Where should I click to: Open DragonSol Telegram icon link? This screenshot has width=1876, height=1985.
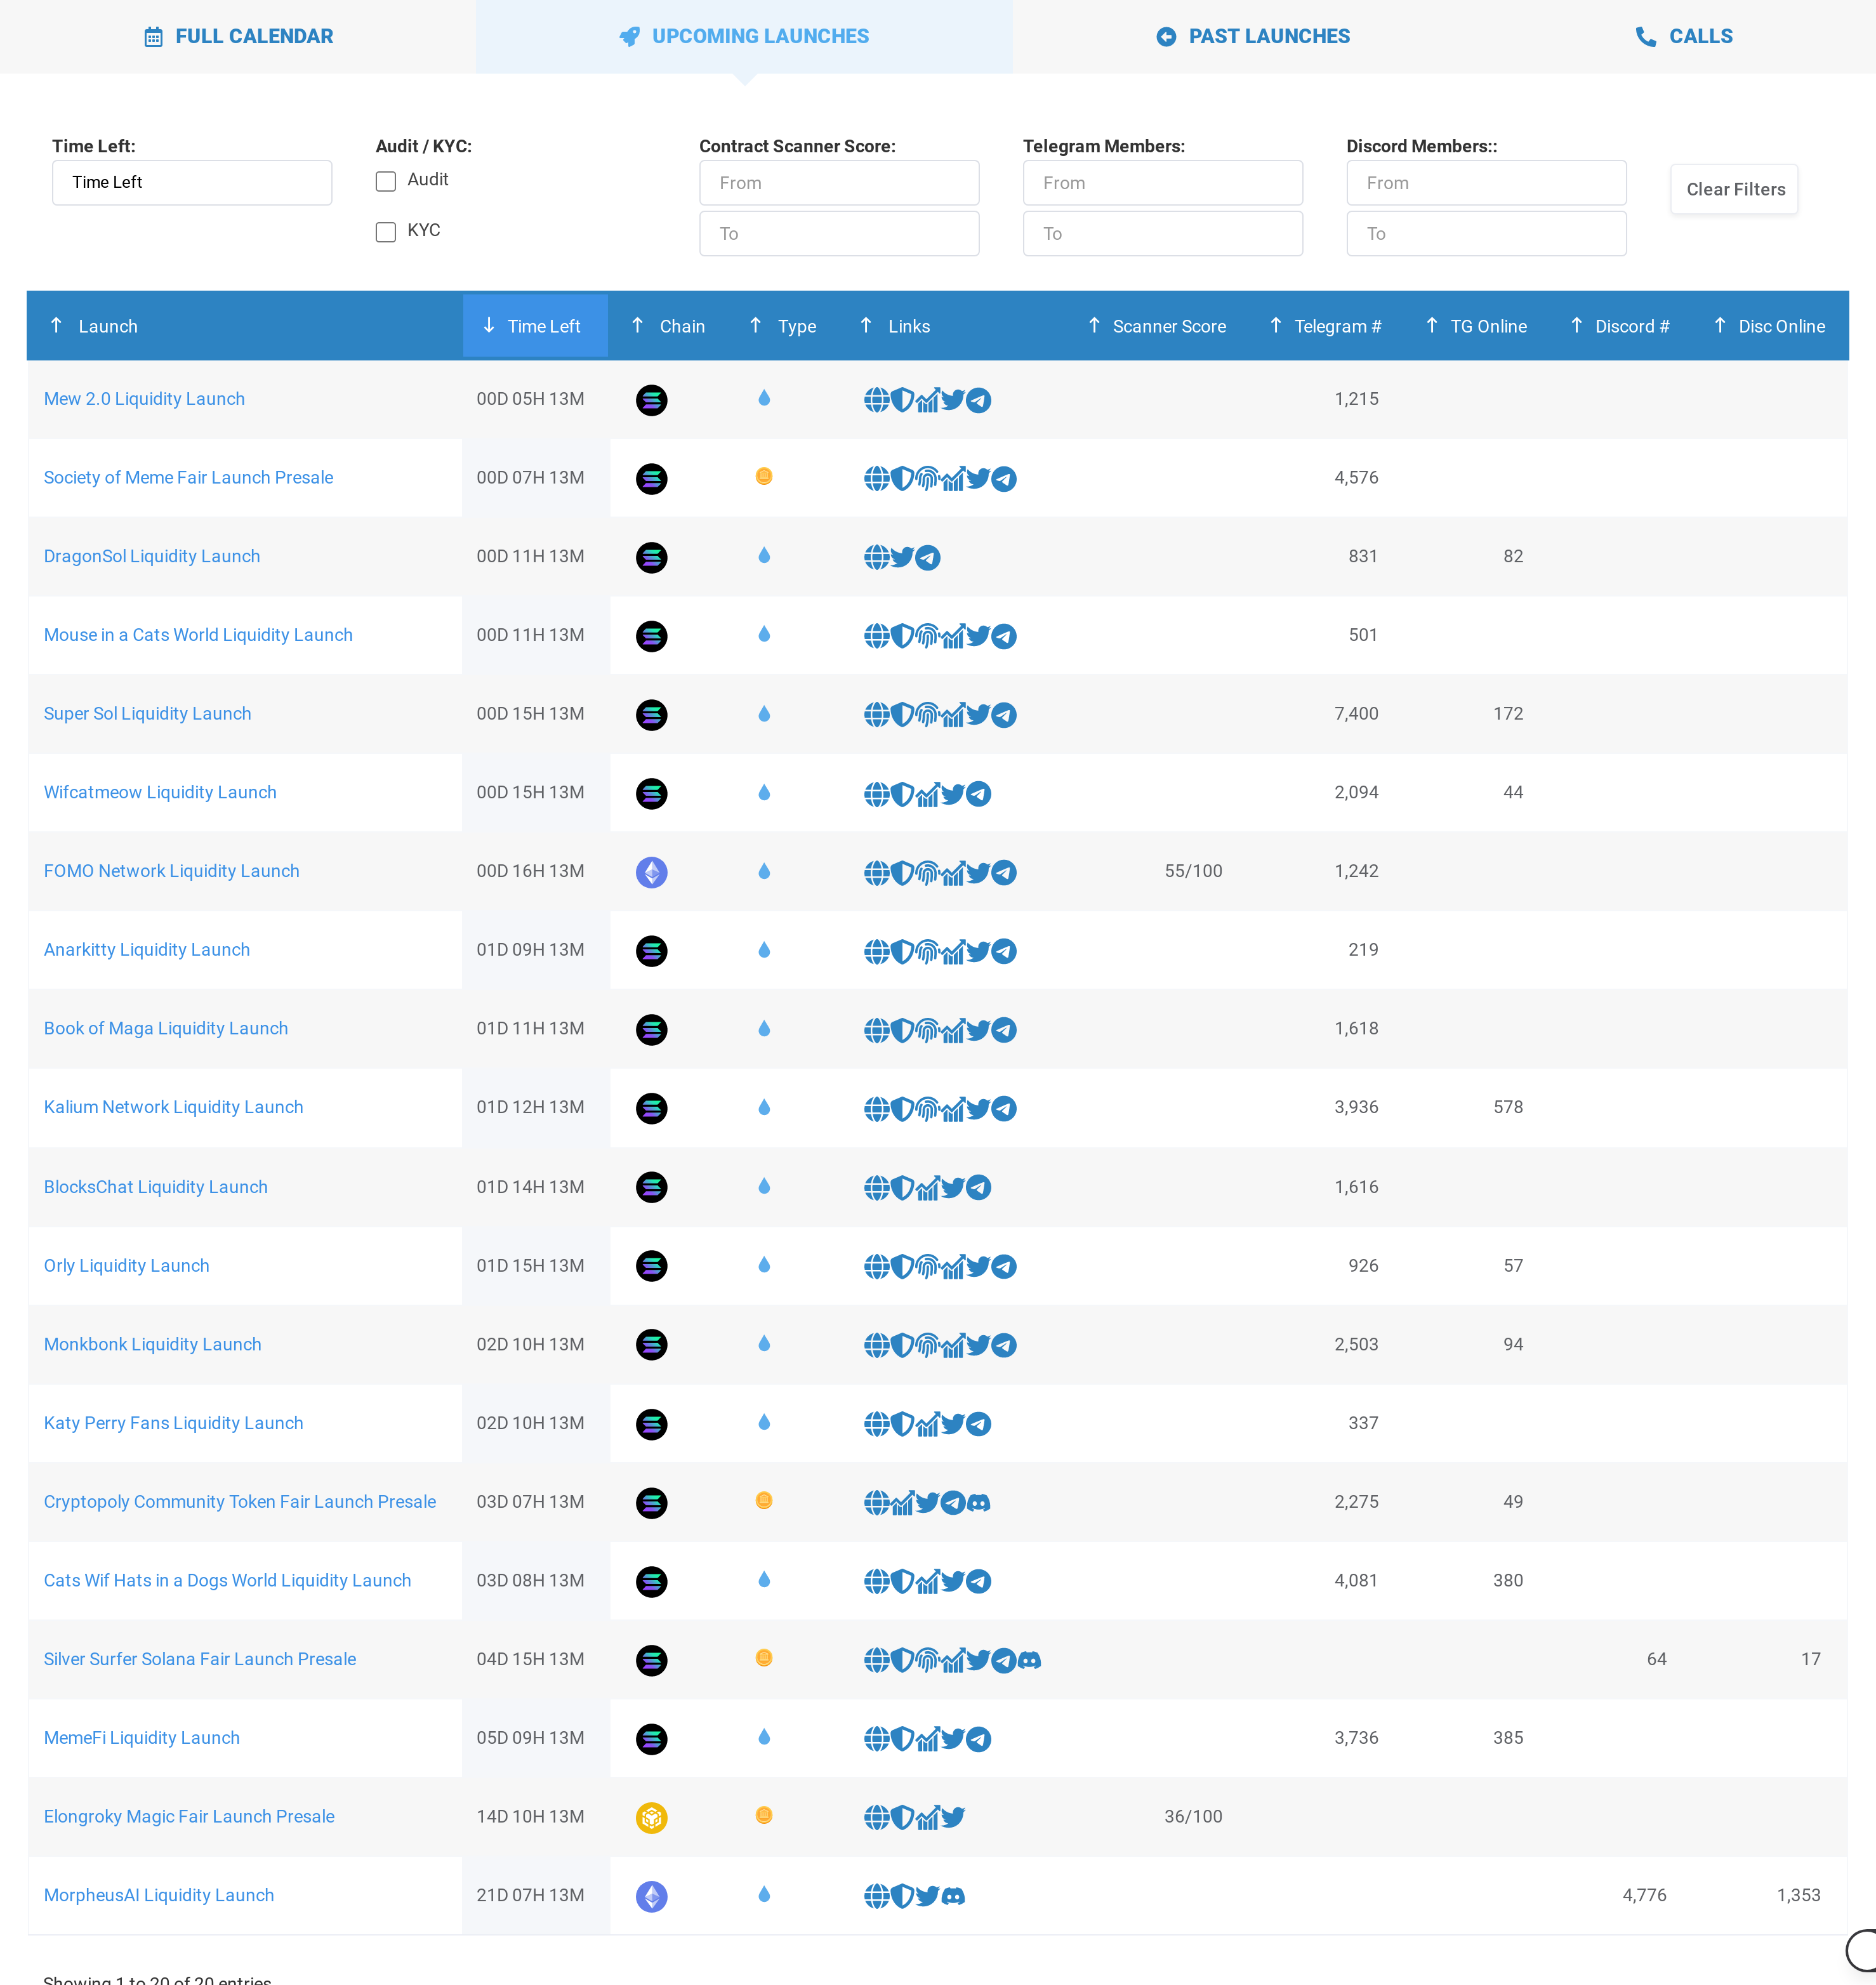tap(928, 558)
